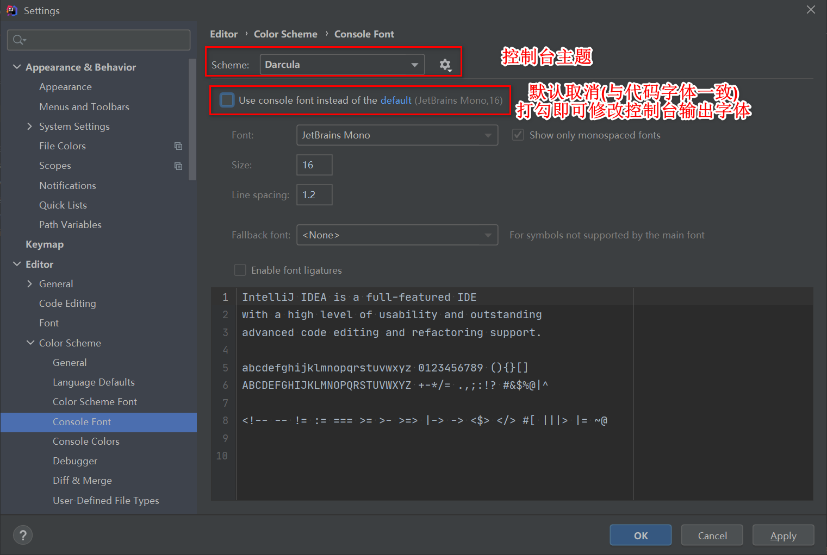Click the Apply button
The image size is (827, 555).
pyautogui.click(x=783, y=535)
